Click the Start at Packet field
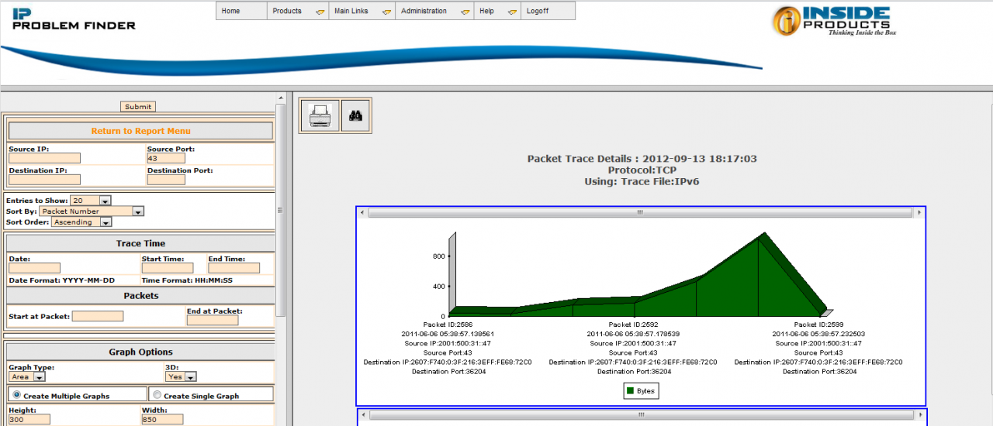This screenshot has width=993, height=426. tap(98, 316)
